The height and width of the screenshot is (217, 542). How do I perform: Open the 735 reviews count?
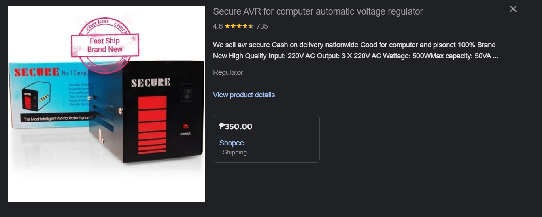(x=262, y=26)
